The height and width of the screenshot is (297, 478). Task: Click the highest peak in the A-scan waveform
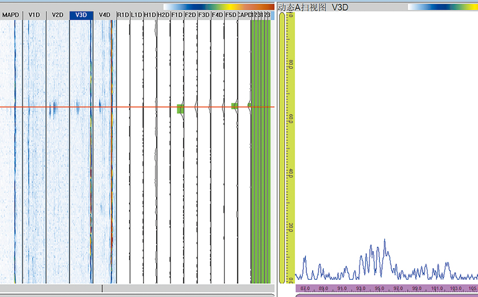384,240
